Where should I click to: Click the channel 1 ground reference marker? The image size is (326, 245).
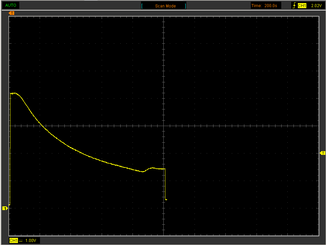tap(5, 208)
